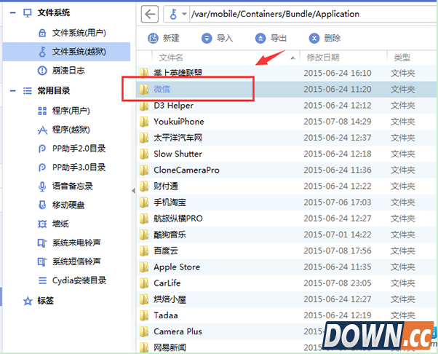This screenshot has width=438, height=354.
Task: Open 系统短信铃声 directory
Action: [66, 261]
